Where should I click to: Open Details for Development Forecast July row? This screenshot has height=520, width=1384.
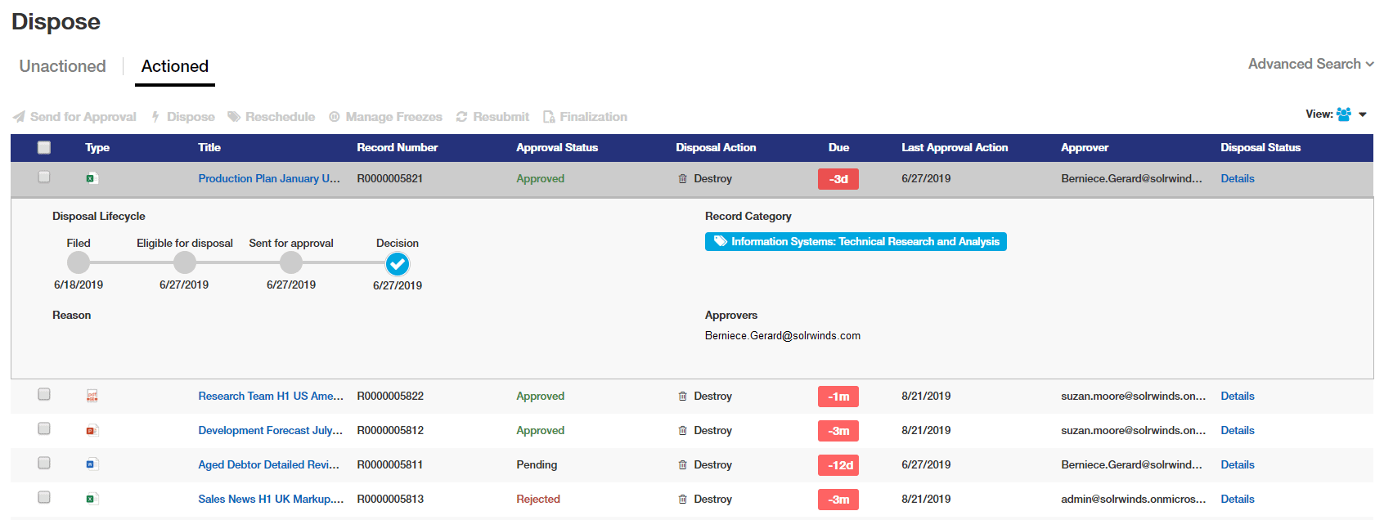pyautogui.click(x=1237, y=430)
